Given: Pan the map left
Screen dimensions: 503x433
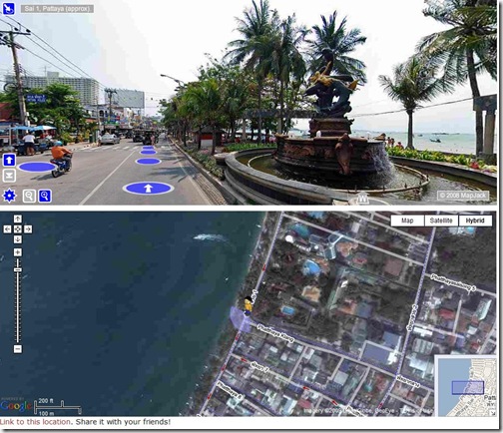Looking at the screenshot, I should [8, 229].
